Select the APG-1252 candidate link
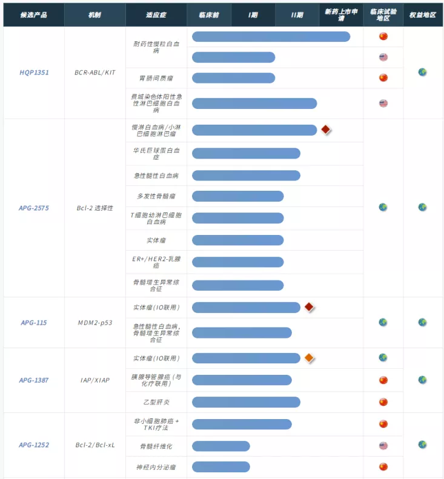The width and height of the screenshot is (444, 479). click(x=33, y=445)
